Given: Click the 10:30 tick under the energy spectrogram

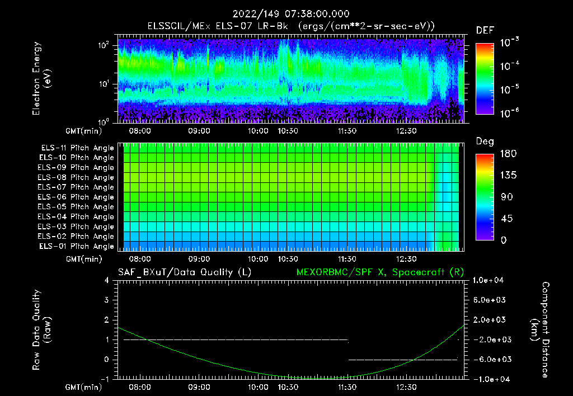Looking at the screenshot, I should point(288,131).
